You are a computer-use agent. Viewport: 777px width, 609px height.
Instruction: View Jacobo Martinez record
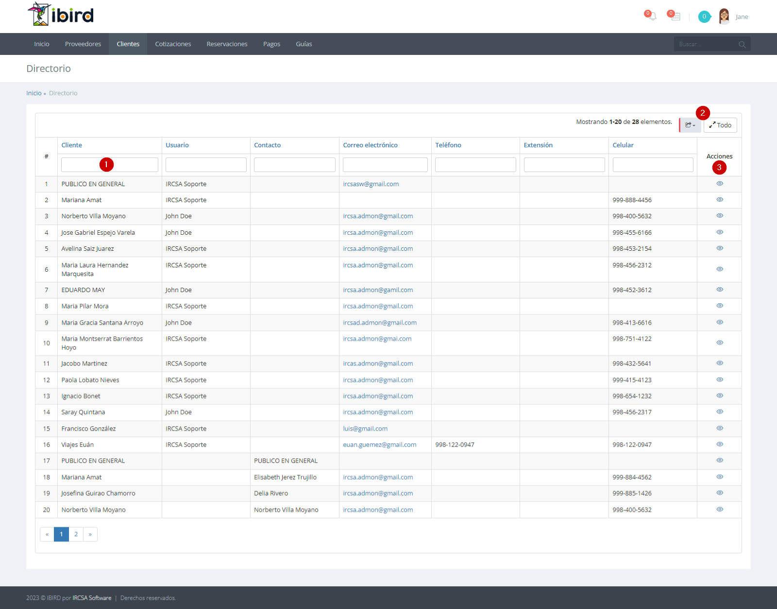click(x=720, y=363)
